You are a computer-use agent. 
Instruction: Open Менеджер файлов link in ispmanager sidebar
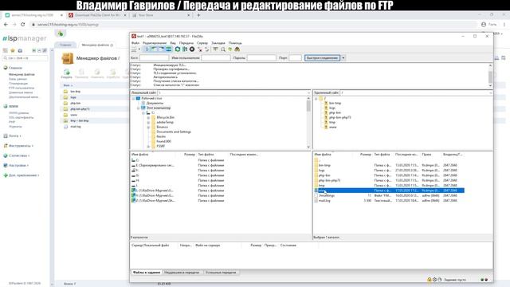22,74
